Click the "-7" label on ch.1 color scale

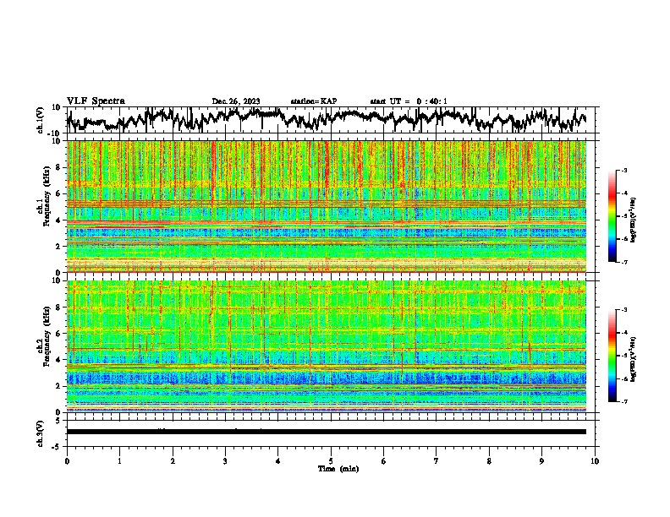(x=624, y=262)
